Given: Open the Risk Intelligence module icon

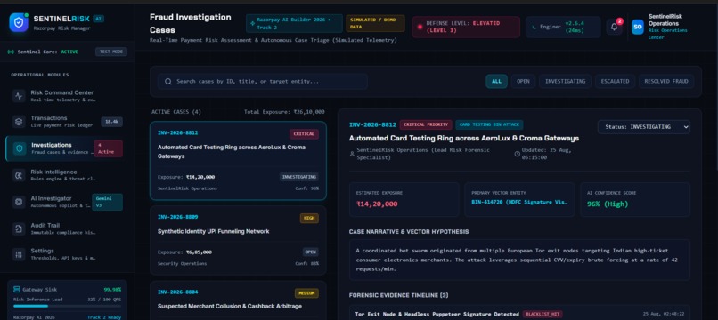Looking at the screenshot, I should coord(19,175).
